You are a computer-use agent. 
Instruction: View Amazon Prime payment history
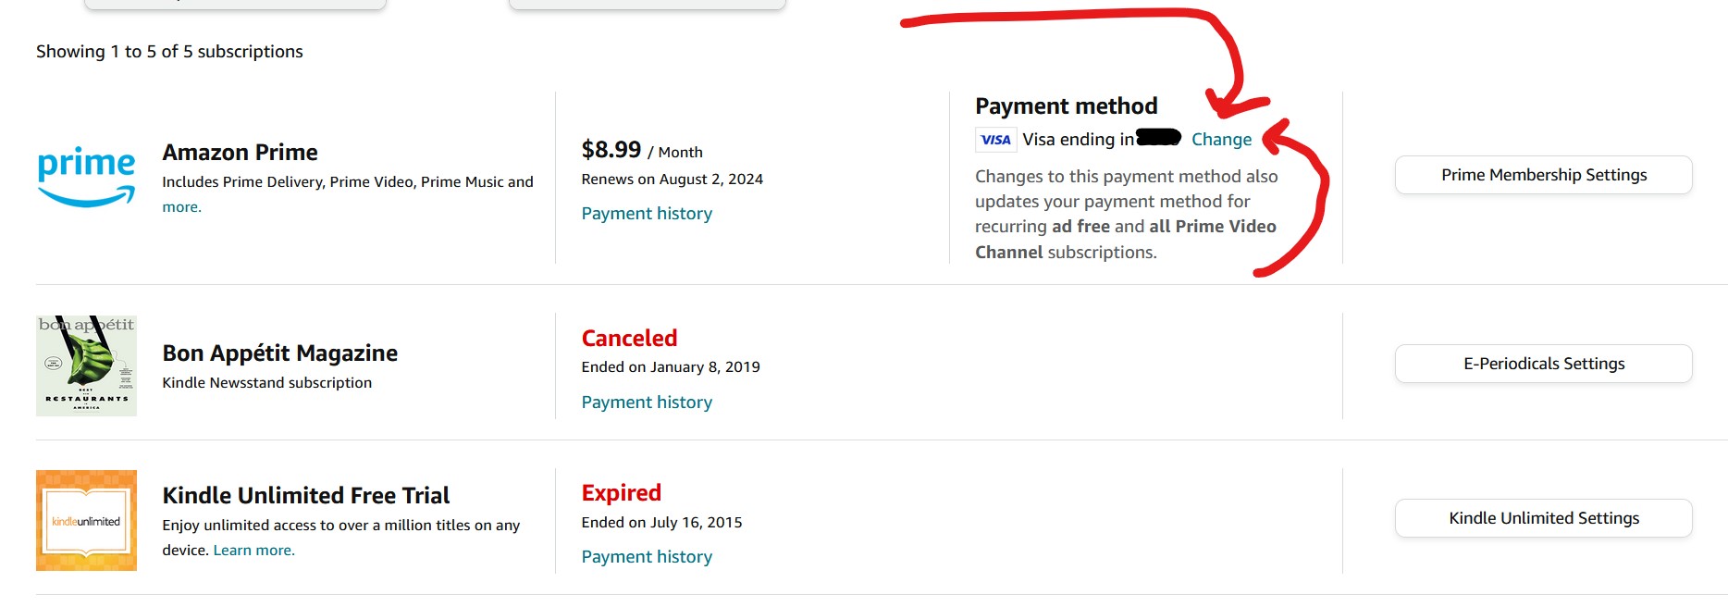(x=647, y=214)
